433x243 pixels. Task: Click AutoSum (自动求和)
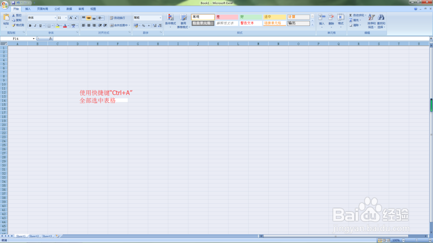click(357, 16)
